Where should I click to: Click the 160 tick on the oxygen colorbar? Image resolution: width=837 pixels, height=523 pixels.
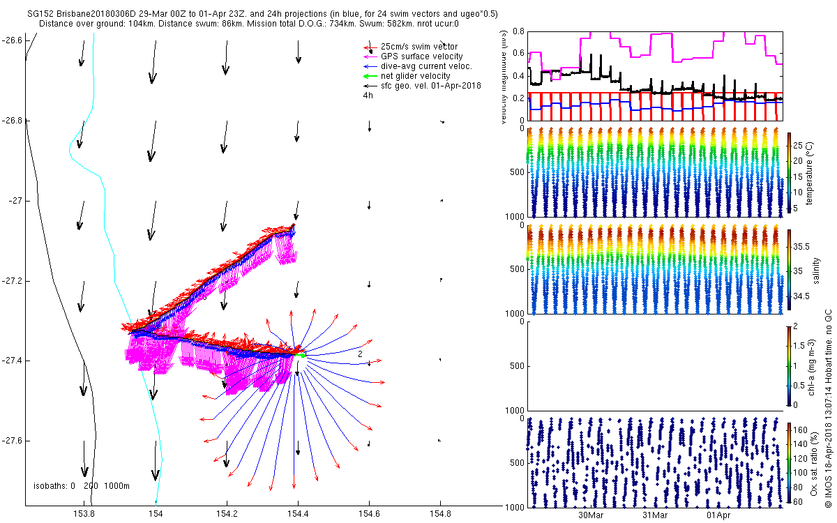point(802,430)
